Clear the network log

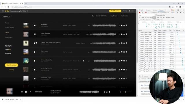coord(143,13)
